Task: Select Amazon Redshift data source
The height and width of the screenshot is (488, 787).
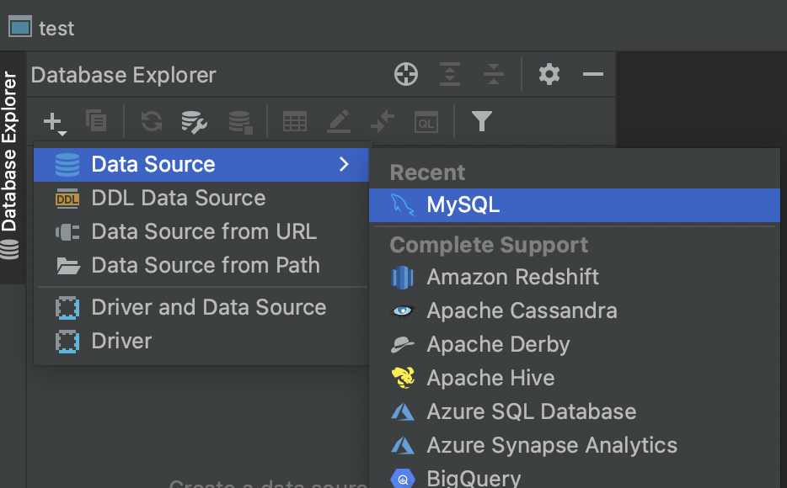Action: pyautogui.click(x=574, y=277)
